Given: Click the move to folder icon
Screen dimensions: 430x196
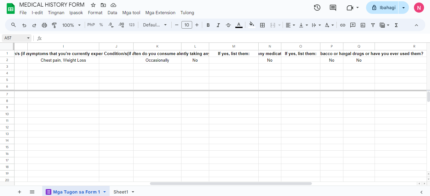Looking at the screenshot, I should coord(103,5).
